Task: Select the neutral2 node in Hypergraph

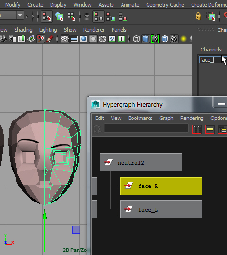Action: tap(141, 162)
